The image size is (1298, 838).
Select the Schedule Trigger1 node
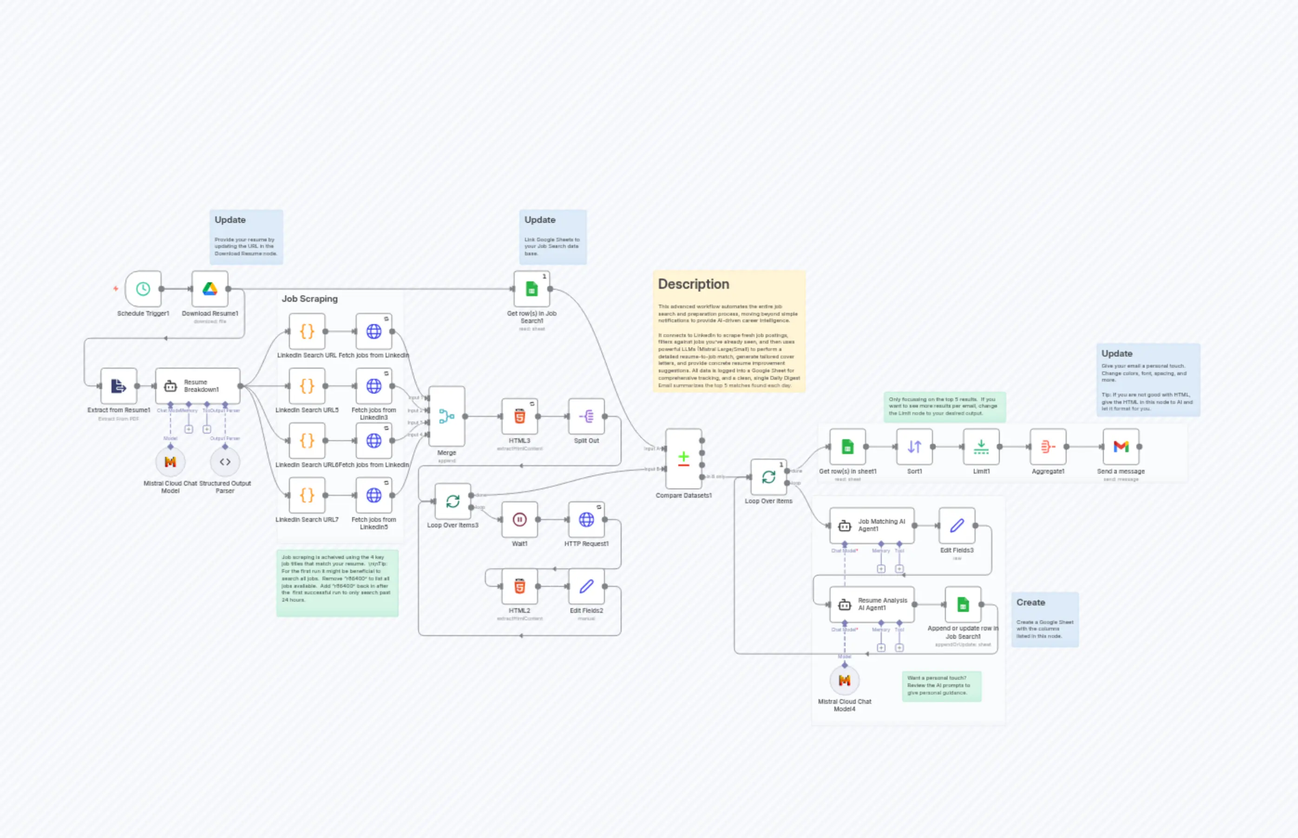tap(143, 289)
